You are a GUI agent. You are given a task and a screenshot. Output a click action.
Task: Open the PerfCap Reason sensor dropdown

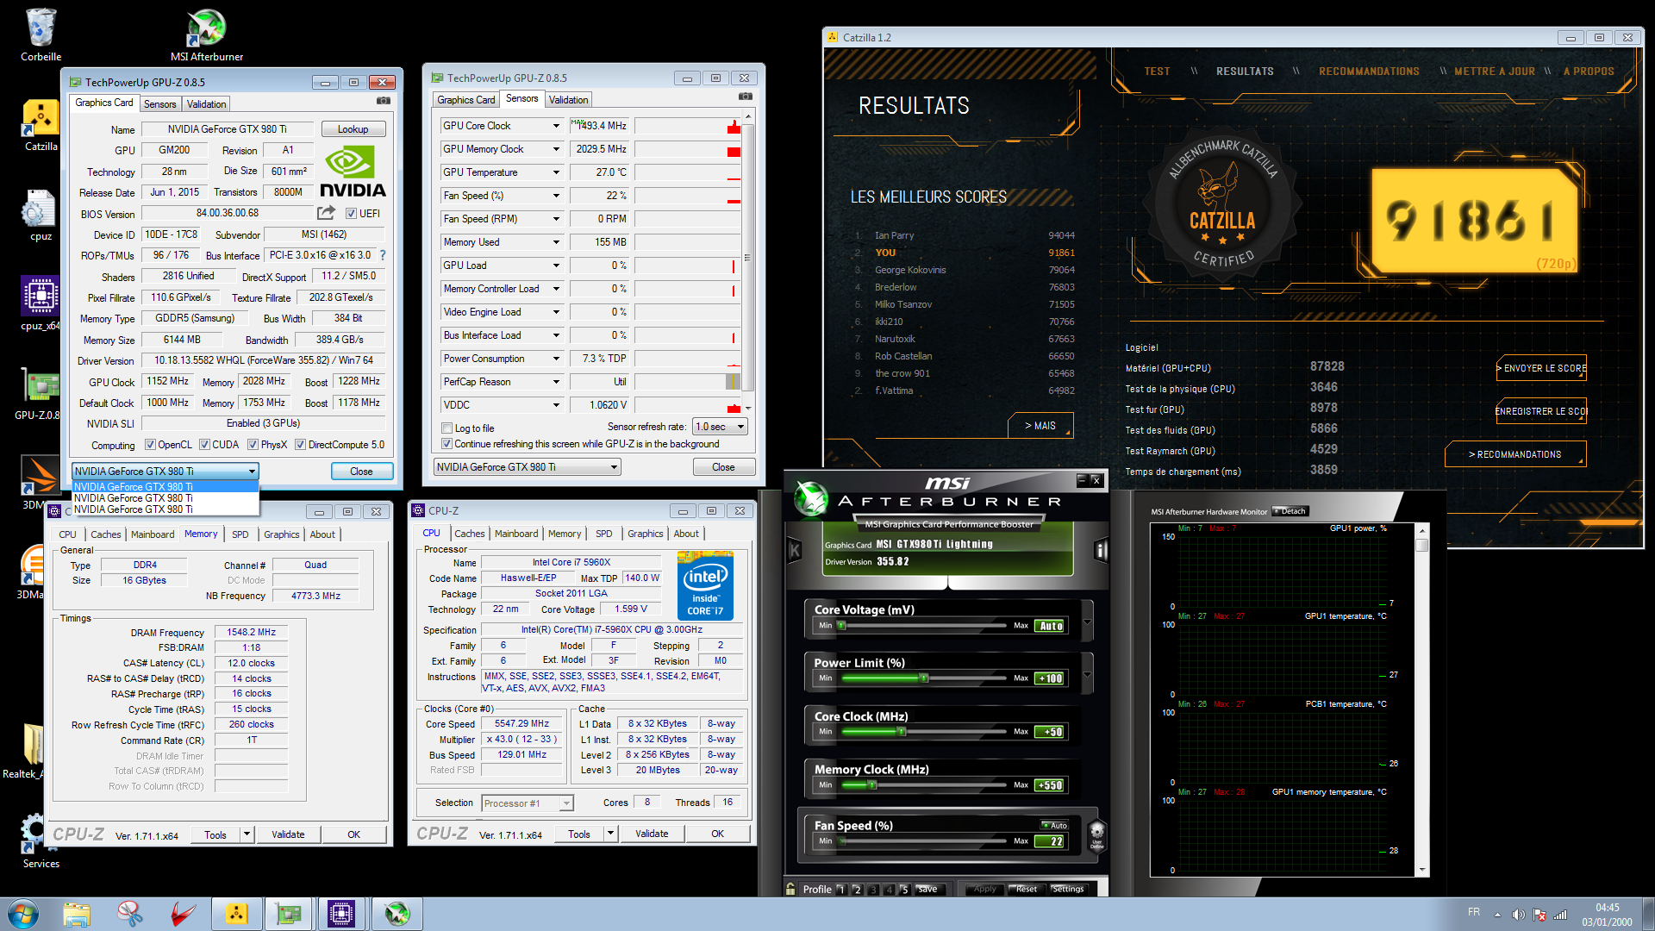pos(556,382)
